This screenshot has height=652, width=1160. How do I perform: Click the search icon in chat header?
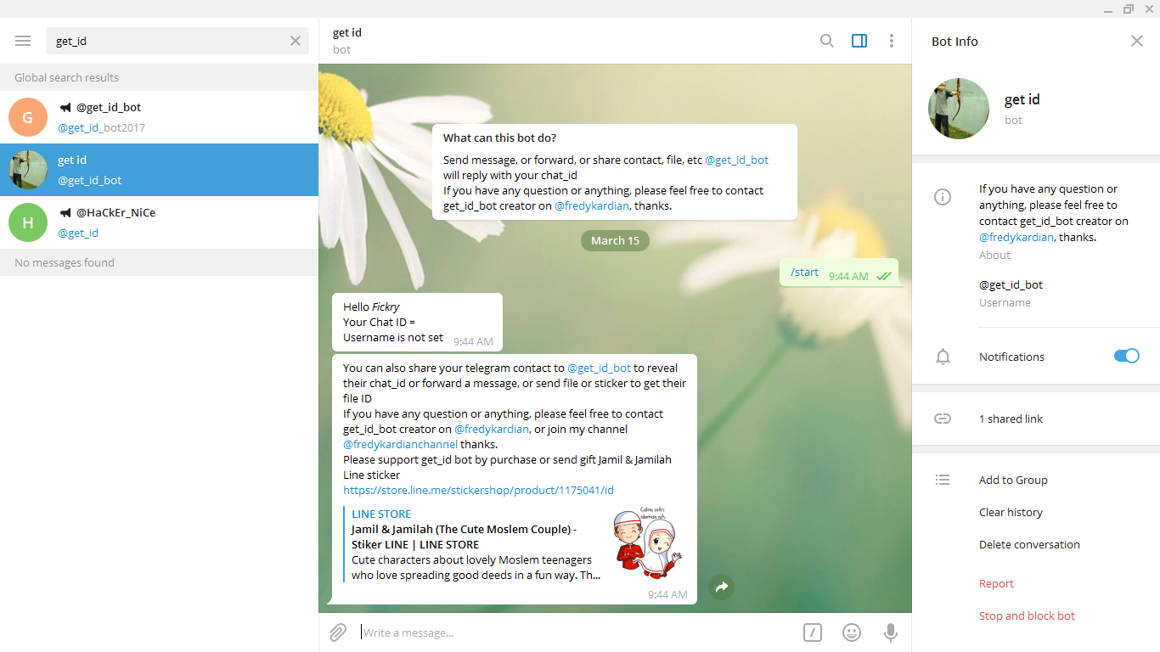click(x=826, y=40)
